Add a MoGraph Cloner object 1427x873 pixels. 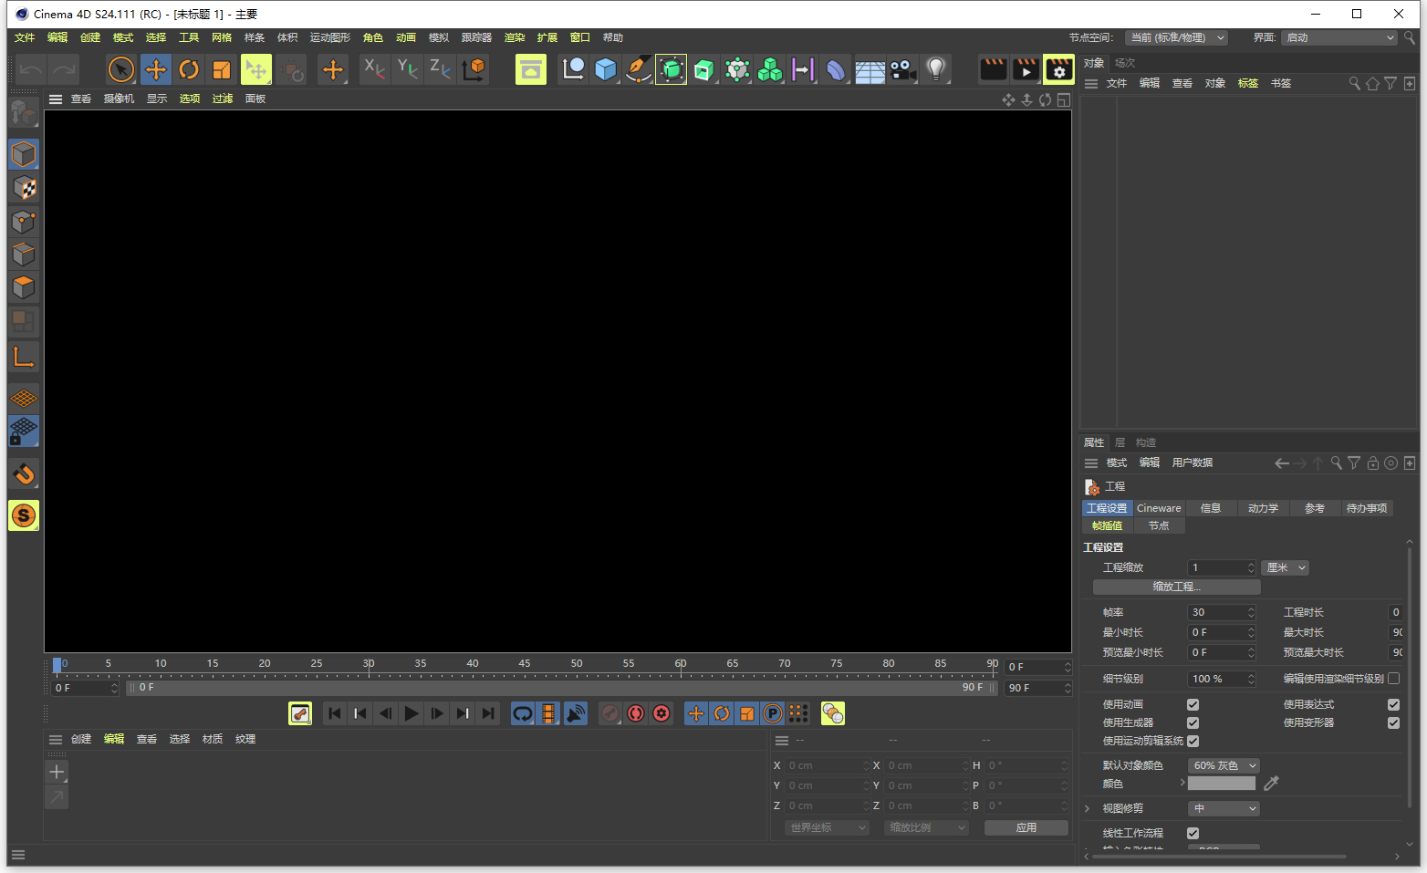pos(770,69)
